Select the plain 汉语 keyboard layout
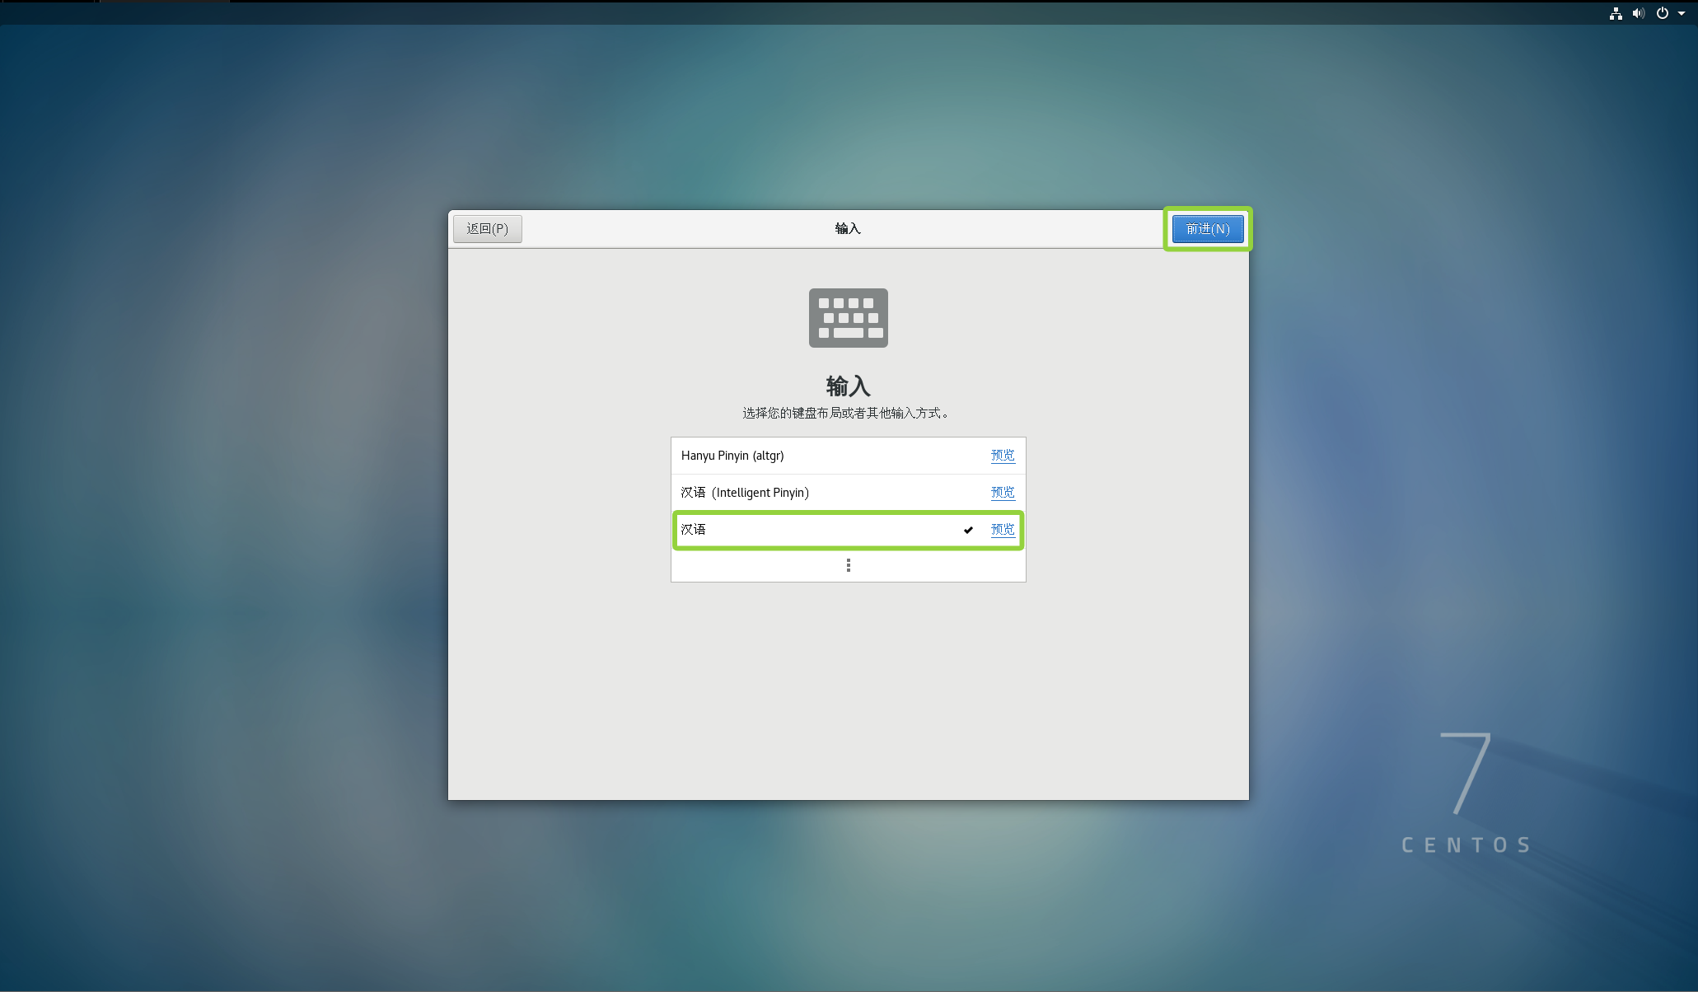The width and height of the screenshot is (1698, 992). pos(694,530)
